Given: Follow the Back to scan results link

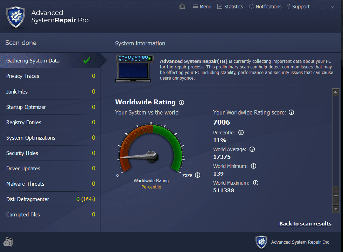Looking at the screenshot, I should (x=305, y=224).
